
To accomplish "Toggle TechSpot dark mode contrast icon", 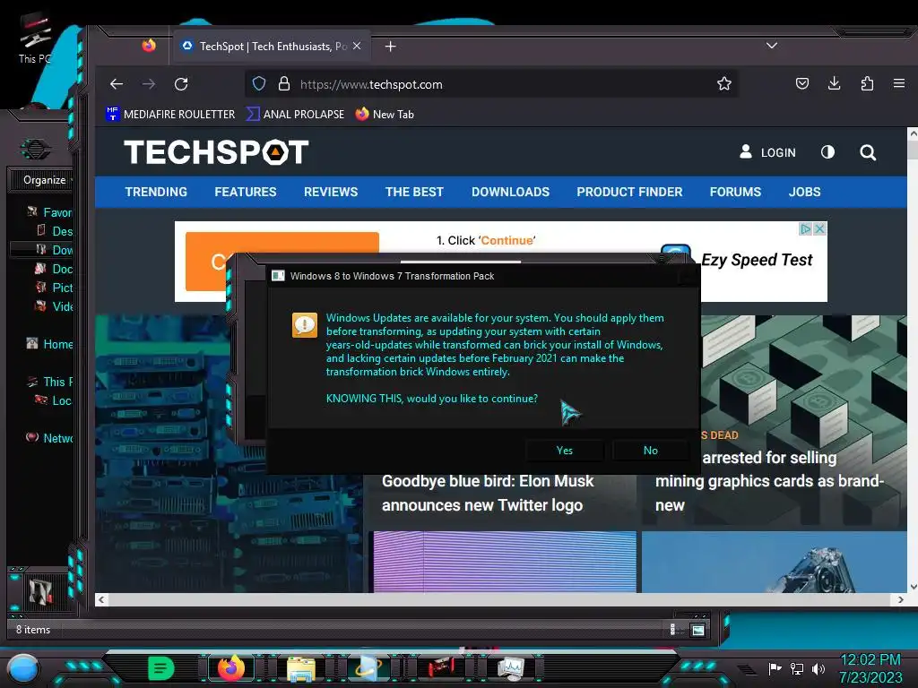I will pos(827,152).
